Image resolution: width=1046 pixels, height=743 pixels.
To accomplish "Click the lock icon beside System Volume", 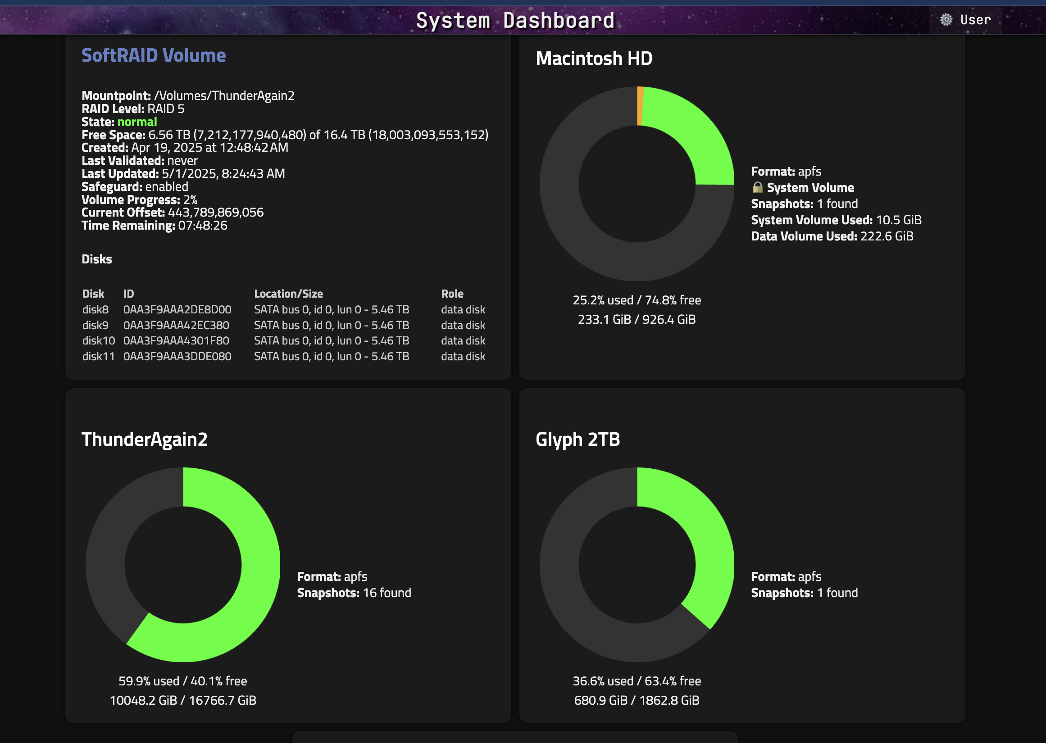I will click(x=757, y=188).
